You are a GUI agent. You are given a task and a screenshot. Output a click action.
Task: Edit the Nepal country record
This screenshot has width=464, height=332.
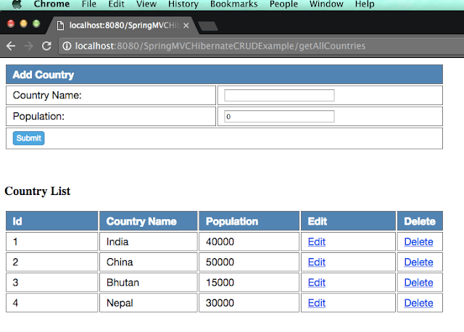(317, 303)
